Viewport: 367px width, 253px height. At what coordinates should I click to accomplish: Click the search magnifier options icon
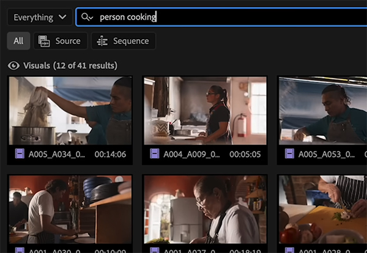87,17
